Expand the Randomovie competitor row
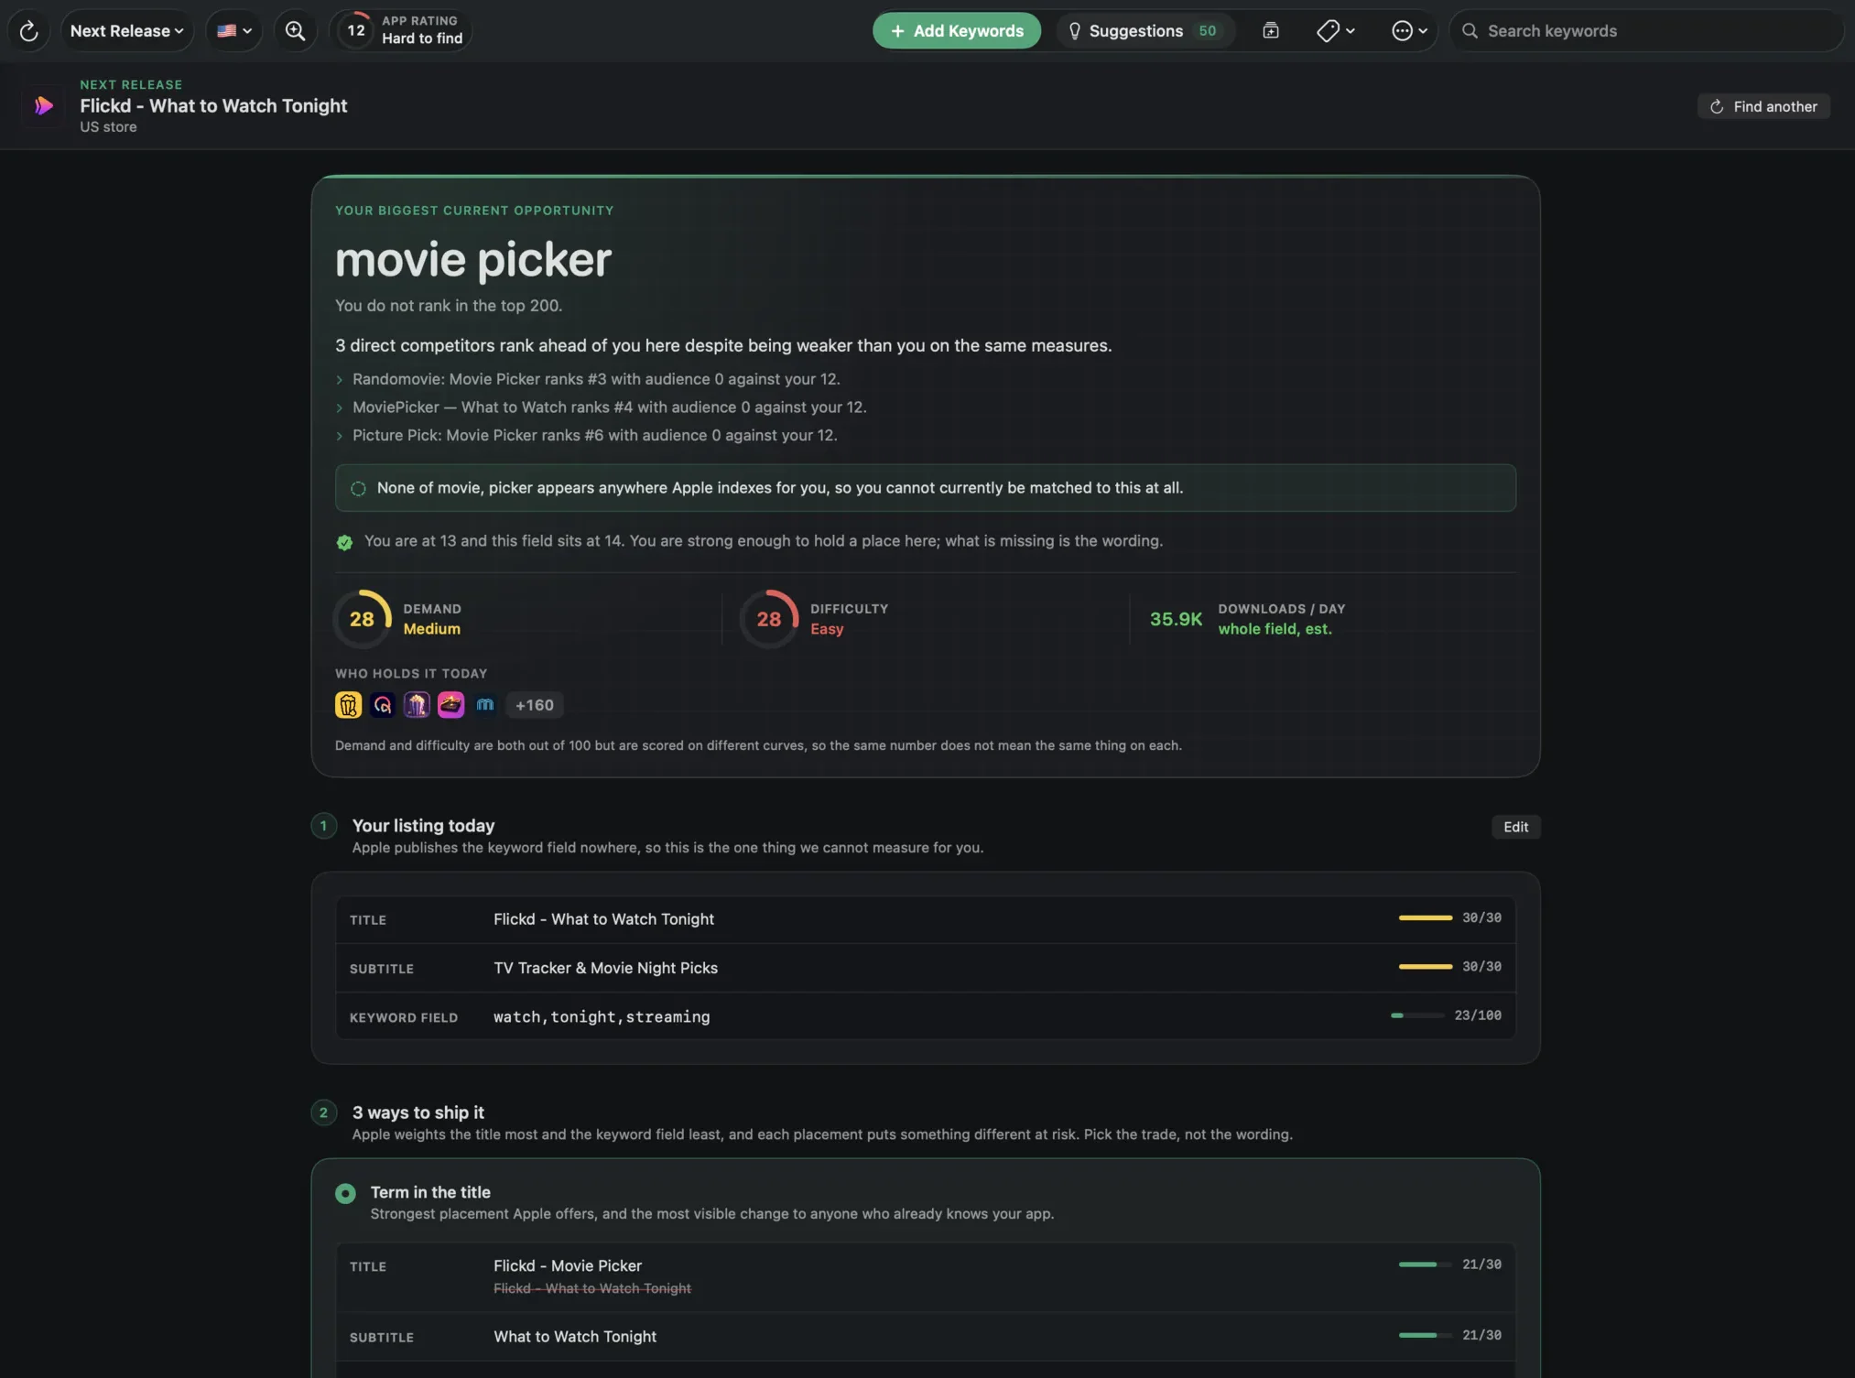The width and height of the screenshot is (1855, 1378). [587, 379]
